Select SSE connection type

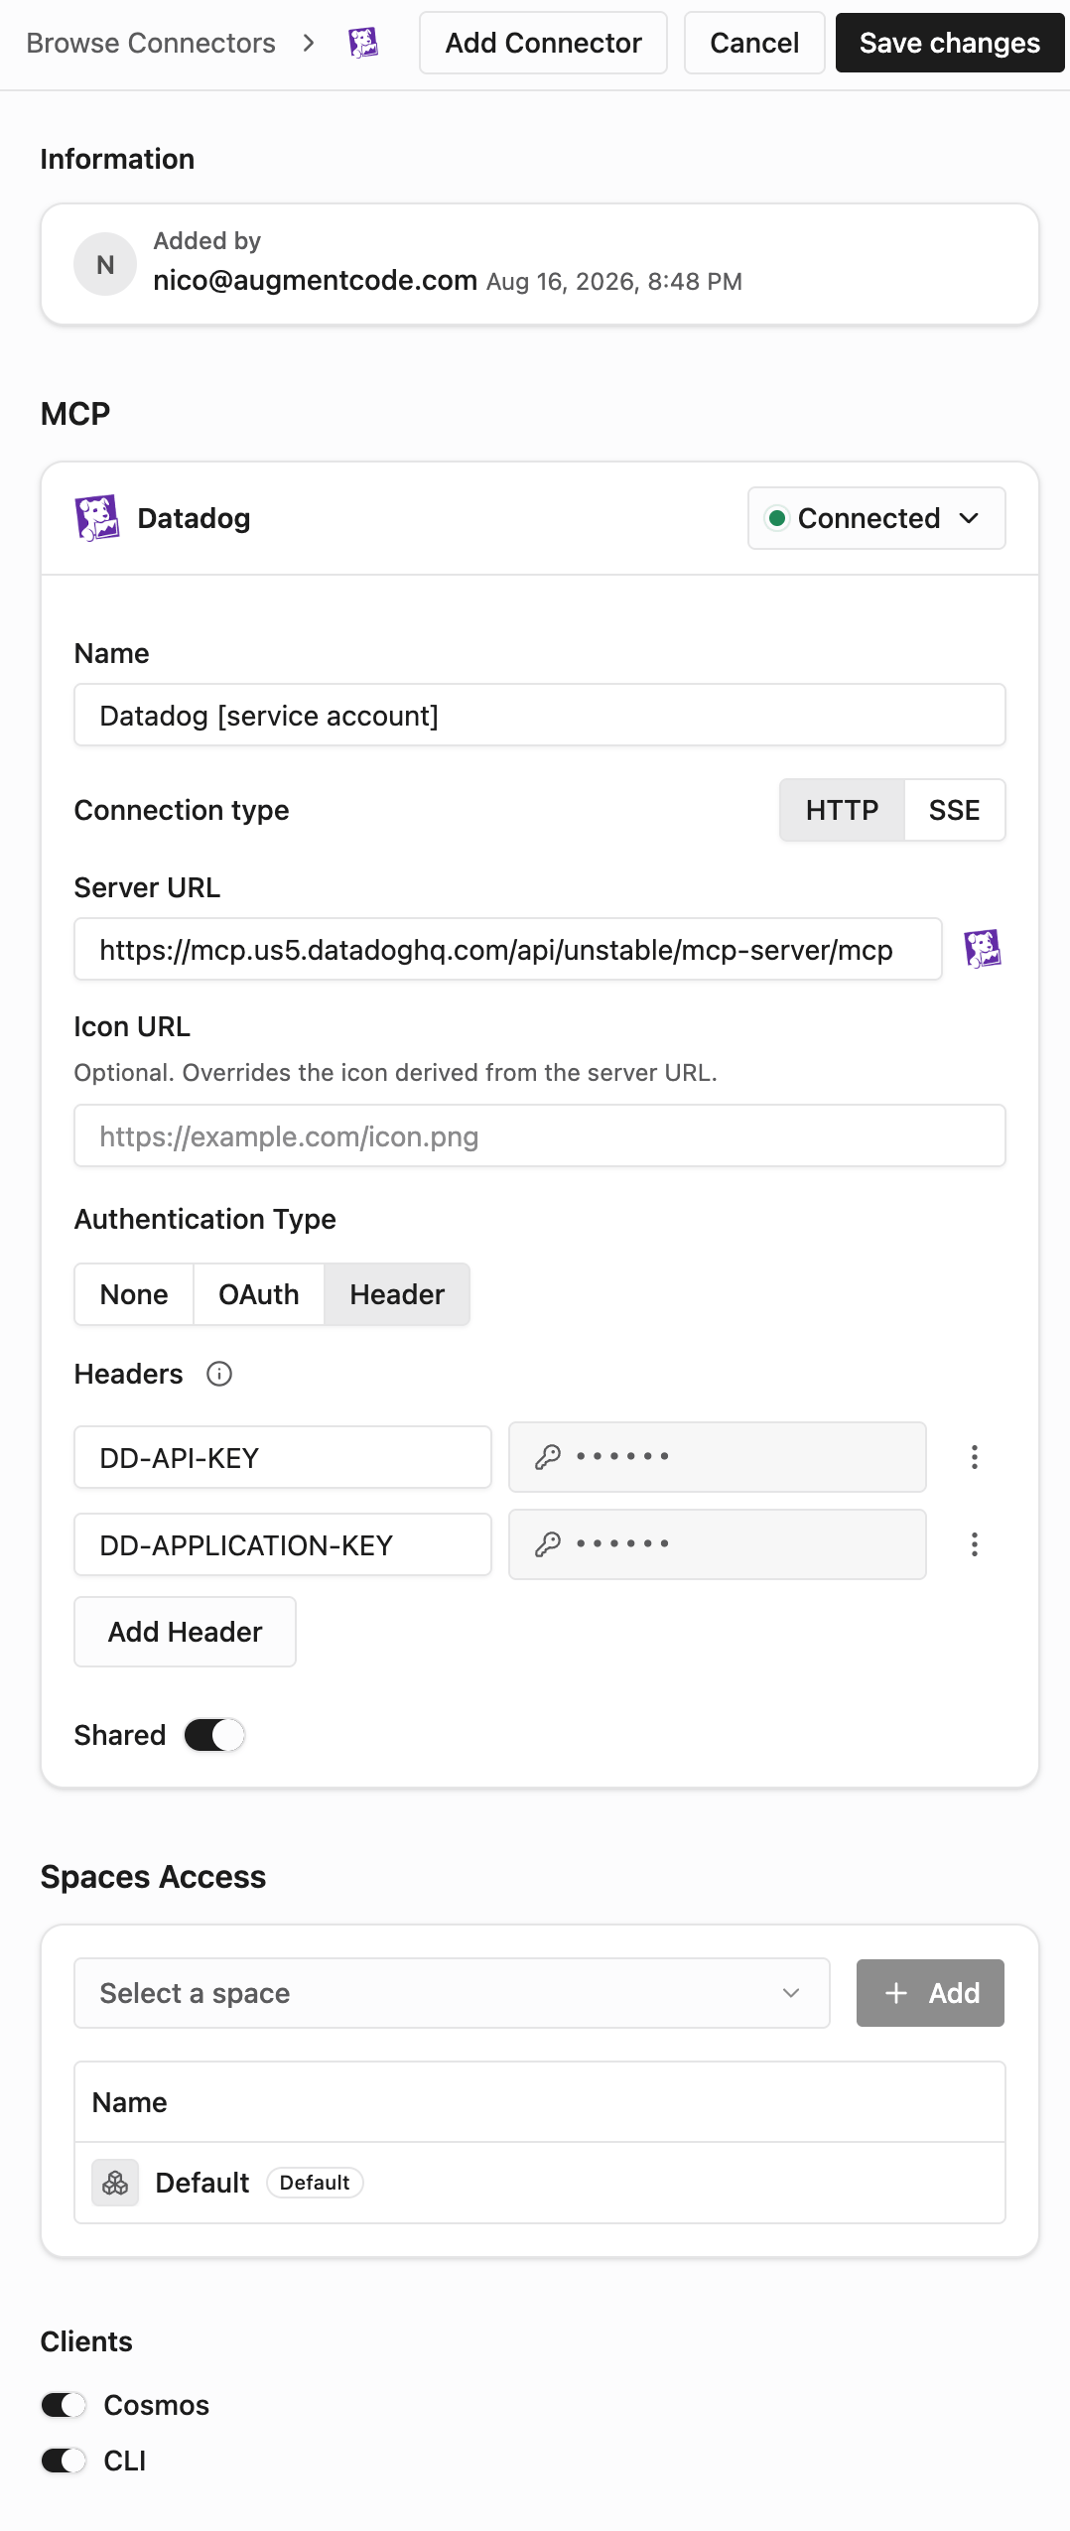[955, 810]
